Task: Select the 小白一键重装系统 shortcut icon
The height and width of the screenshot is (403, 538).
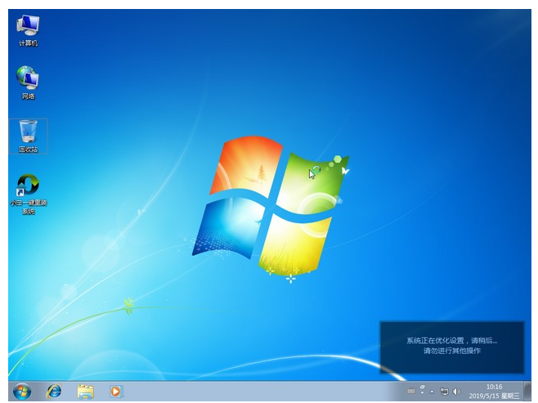Action: 28,194
